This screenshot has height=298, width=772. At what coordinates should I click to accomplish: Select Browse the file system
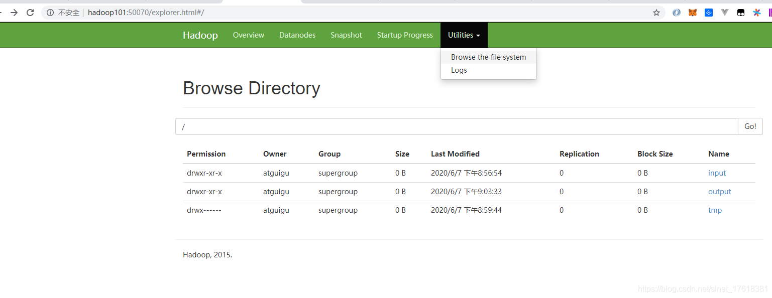pos(489,57)
